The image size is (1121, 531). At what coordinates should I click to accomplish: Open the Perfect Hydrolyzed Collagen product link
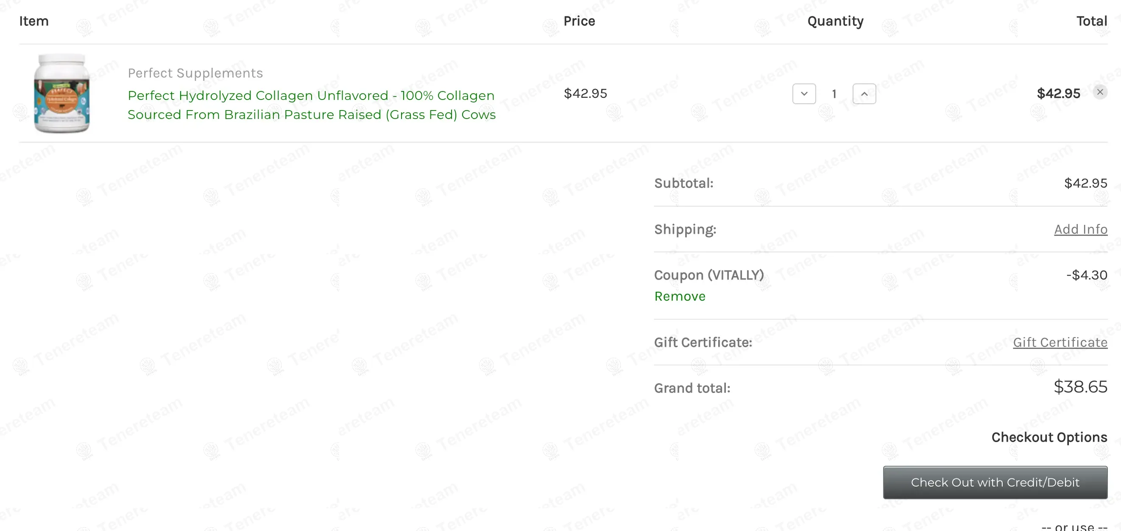click(x=311, y=105)
